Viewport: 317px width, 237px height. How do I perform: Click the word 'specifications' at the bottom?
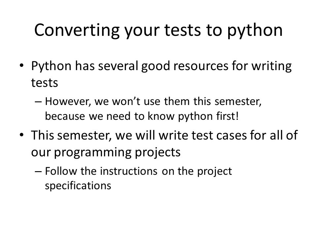pos(78,186)
